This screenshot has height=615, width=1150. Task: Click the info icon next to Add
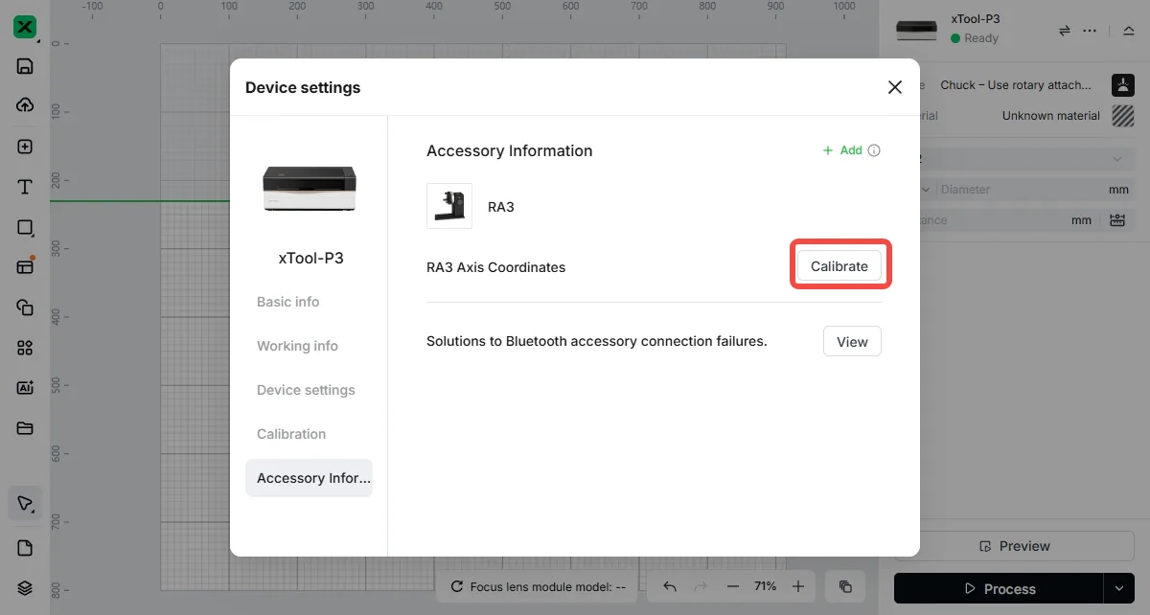coord(874,150)
